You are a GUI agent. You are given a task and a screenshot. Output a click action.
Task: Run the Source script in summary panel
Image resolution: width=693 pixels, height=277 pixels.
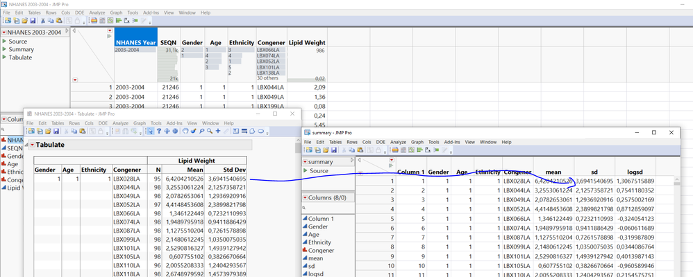306,171
